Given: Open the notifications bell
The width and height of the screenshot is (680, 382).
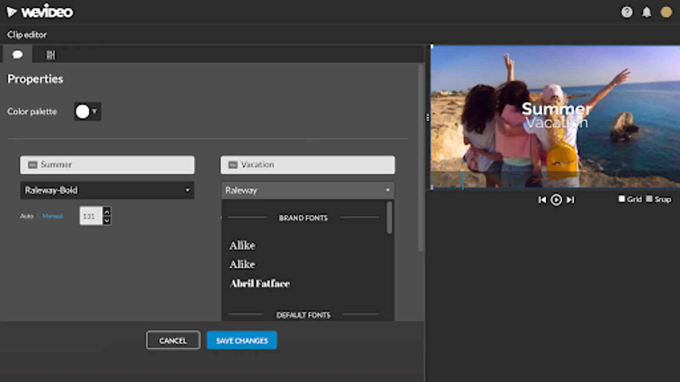Looking at the screenshot, I should (x=646, y=12).
